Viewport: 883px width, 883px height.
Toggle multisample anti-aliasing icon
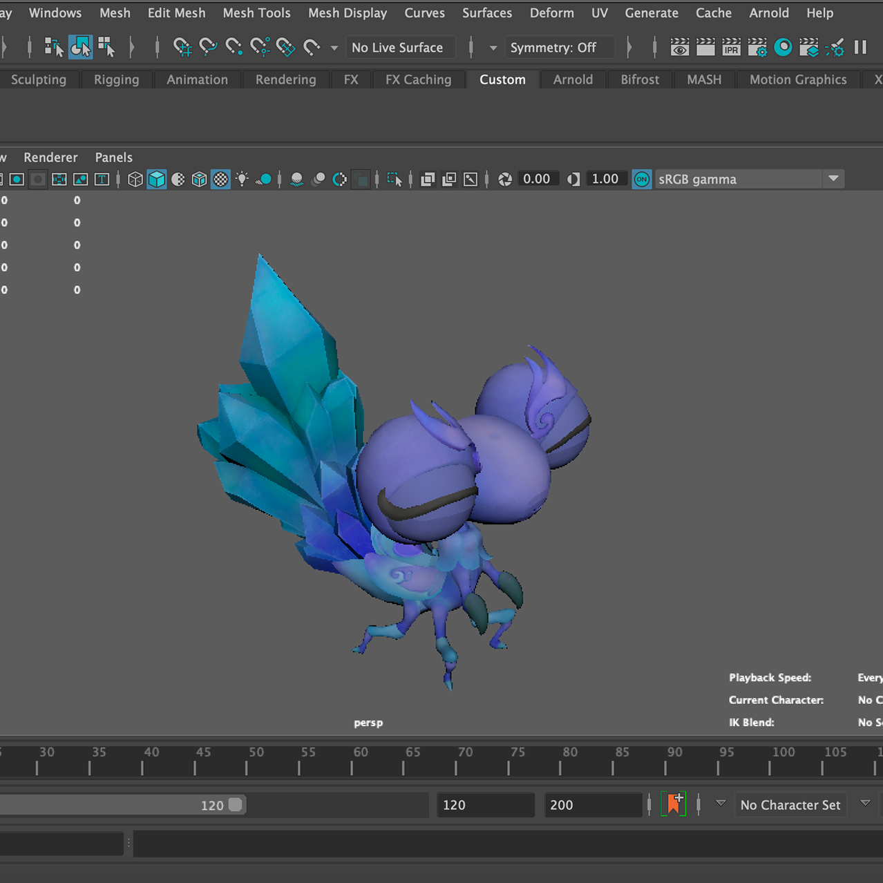tap(340, 180)
